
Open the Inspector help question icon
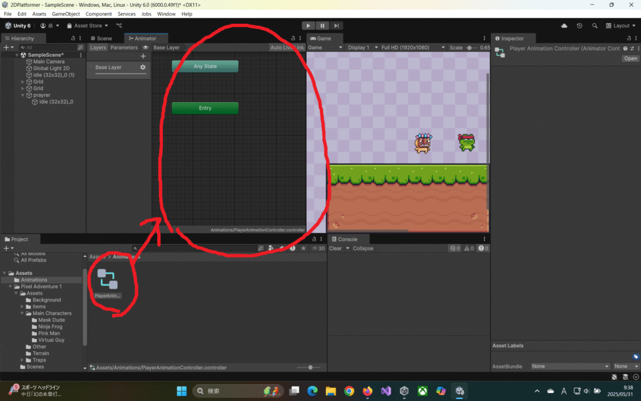coord(625,48)
